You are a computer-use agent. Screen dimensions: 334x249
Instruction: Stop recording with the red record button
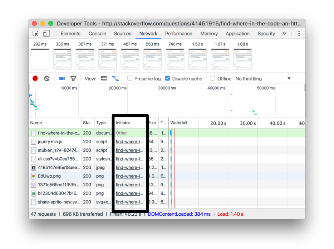click(35, 78)
